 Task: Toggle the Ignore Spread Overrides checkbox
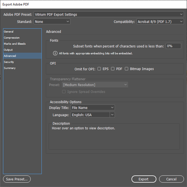pyautogui.click(x=64, y=92)
